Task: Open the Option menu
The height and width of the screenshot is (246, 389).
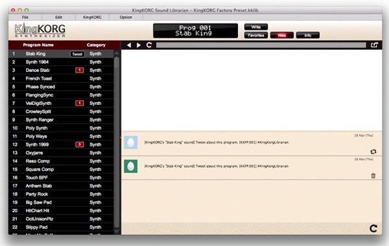Action: click(x=126, y=17)
